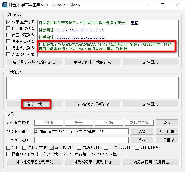
Task: Open the douyin.com link
Action: [x=80, y=30]
